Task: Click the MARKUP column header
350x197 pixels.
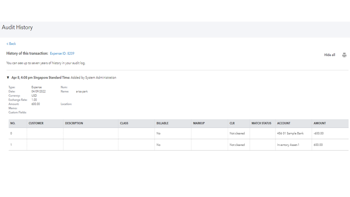Action: pyautogui.click(x=199, y=123)
